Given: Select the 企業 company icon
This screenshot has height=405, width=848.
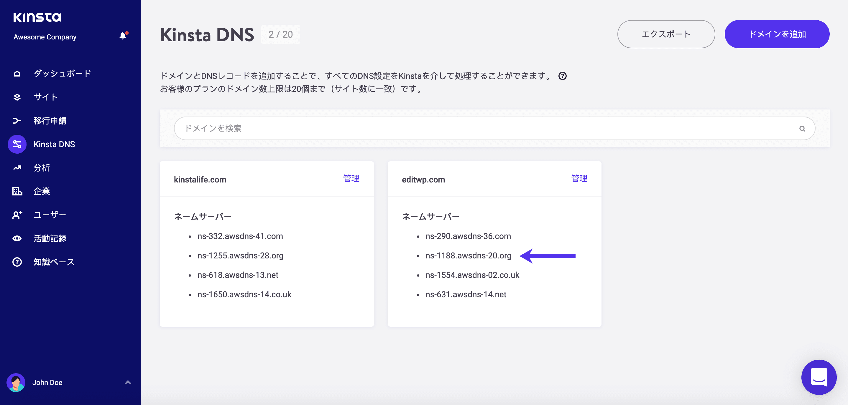Looking at the screenshot, I should point(17,191).
